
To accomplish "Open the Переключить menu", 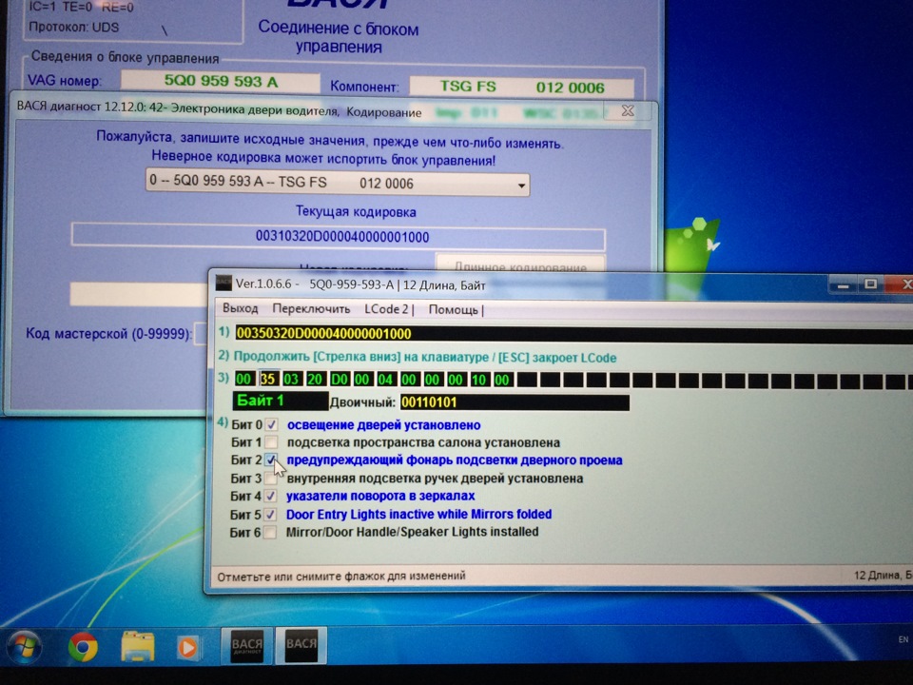I will 311,308.
